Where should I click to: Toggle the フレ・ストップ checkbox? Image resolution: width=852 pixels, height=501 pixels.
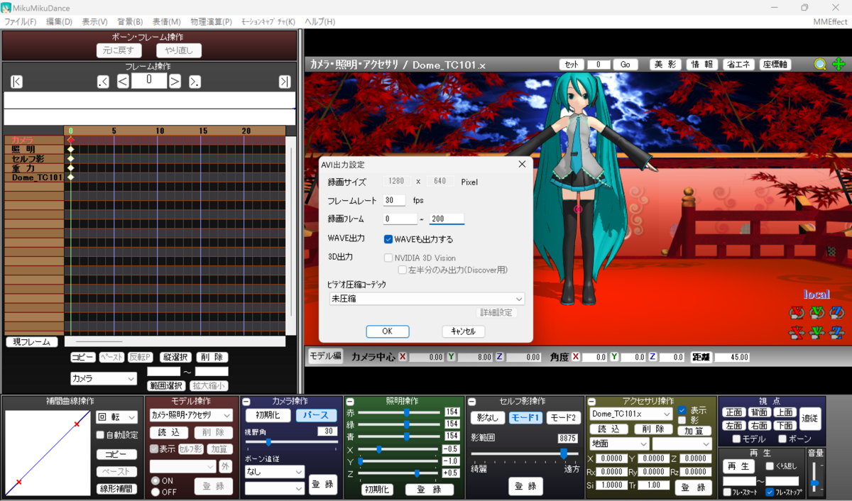(770, 492)
